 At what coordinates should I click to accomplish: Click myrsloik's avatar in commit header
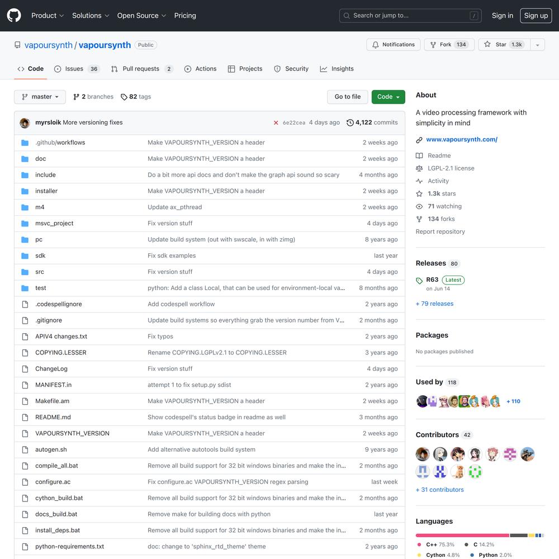click(25, 122)
